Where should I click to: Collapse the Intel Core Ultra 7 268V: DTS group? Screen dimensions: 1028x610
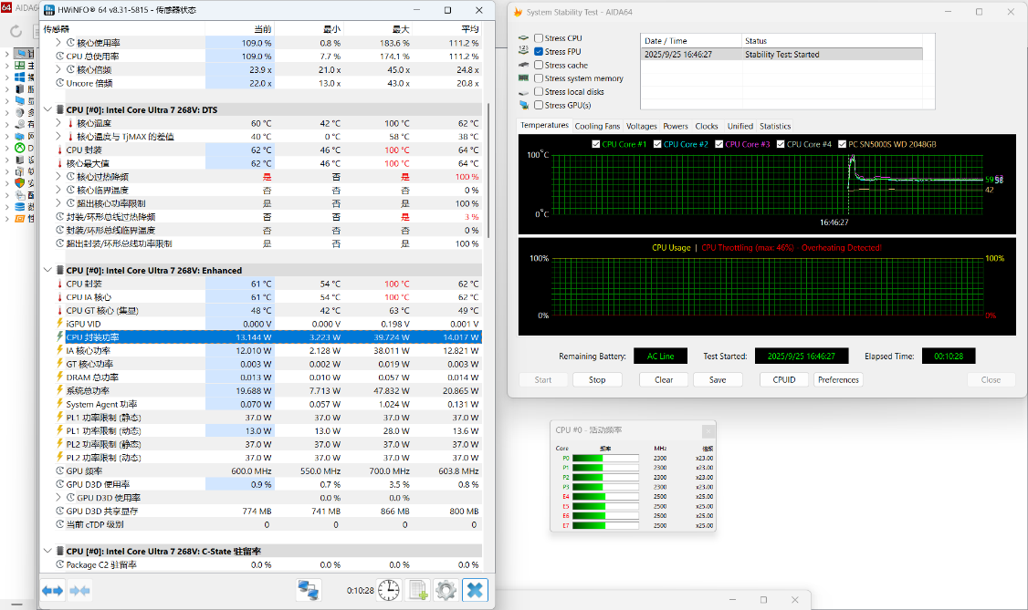tap(48, 109)
